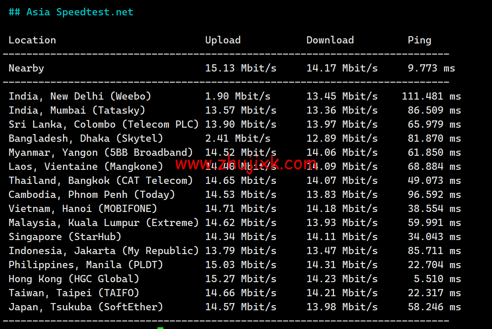Click the 5.510 ms ping value

[437, 279]
